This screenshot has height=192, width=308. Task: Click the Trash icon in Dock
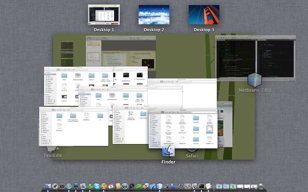click(x=261, y=186)
